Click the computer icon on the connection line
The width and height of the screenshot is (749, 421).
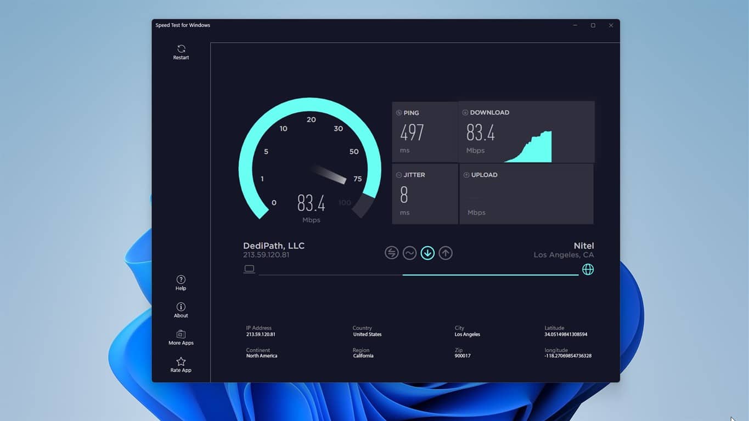249,269
